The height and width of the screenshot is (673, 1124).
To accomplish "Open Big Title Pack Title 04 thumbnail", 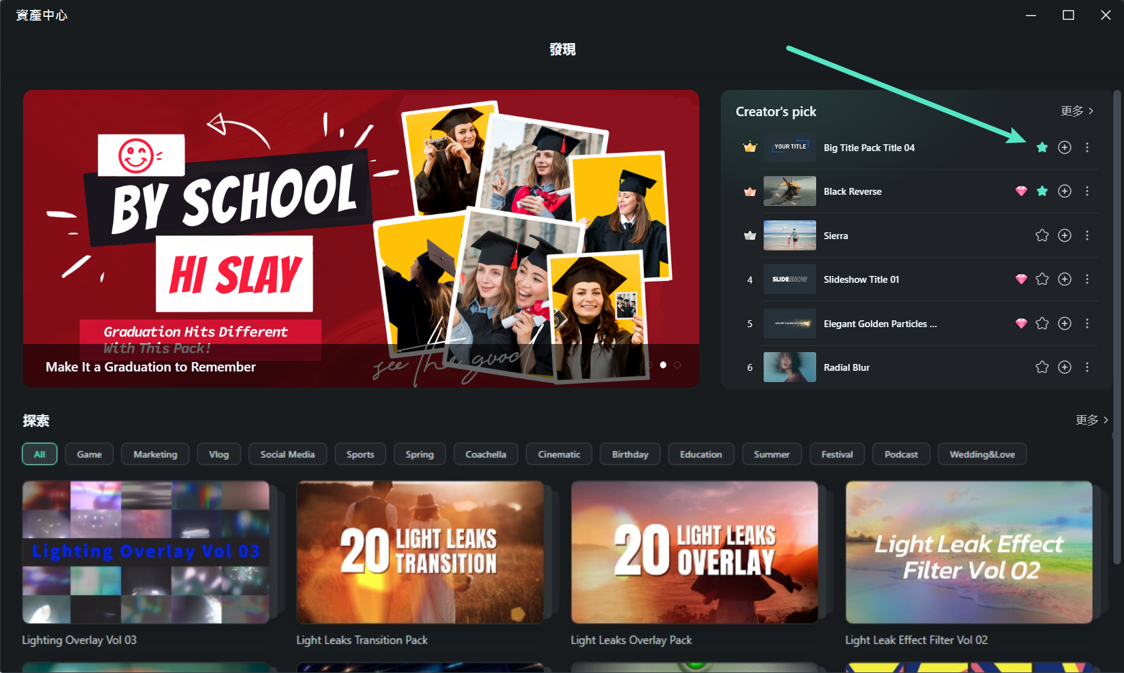I will point(790,147).
